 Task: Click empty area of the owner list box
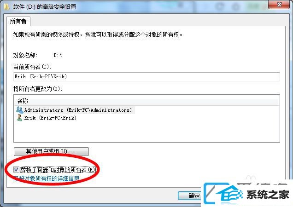pyautogui.click(x=146, y=132)
